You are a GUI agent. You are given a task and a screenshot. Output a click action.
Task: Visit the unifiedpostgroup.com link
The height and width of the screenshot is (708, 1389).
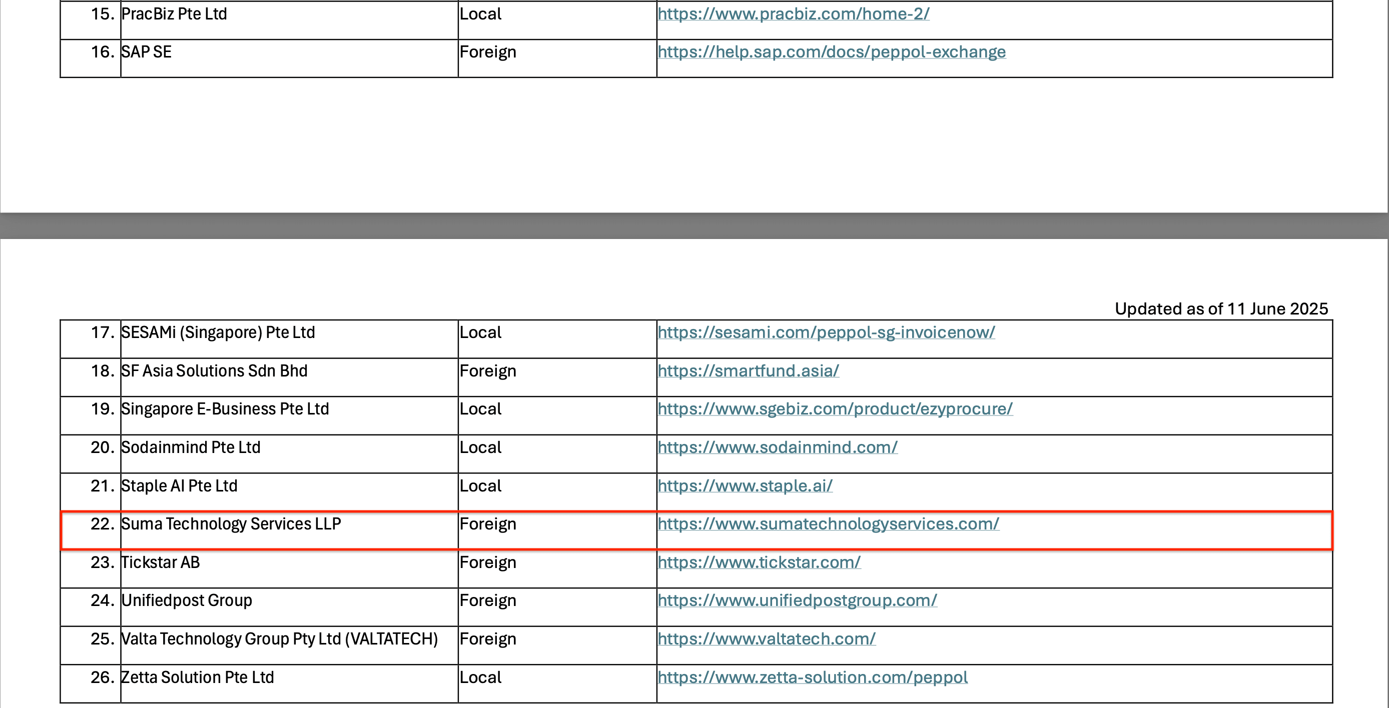pos(797,600)
